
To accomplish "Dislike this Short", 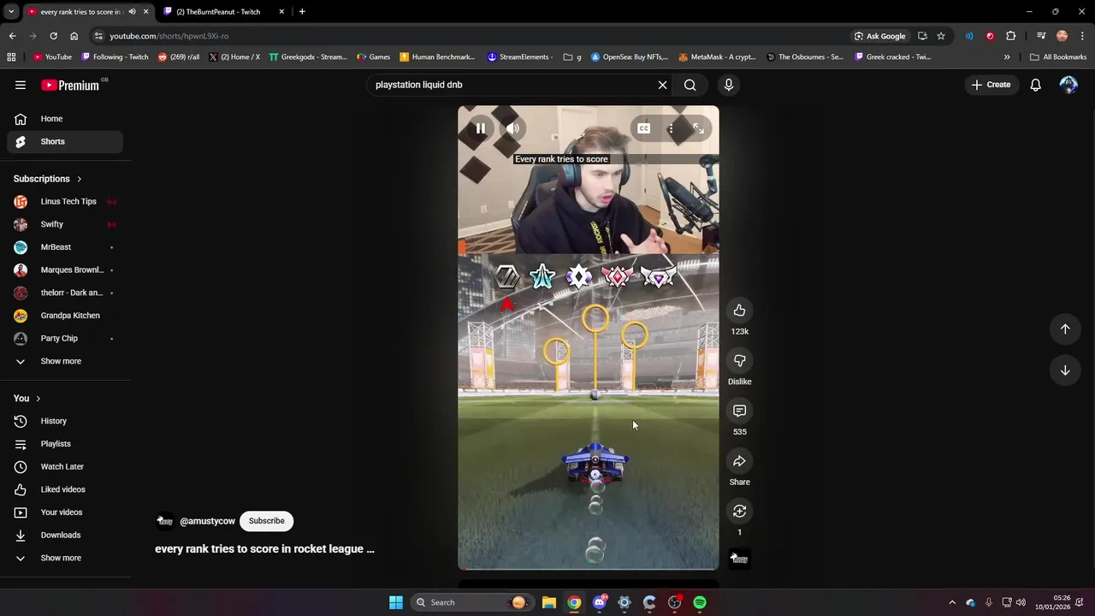I will coord(739,361).
